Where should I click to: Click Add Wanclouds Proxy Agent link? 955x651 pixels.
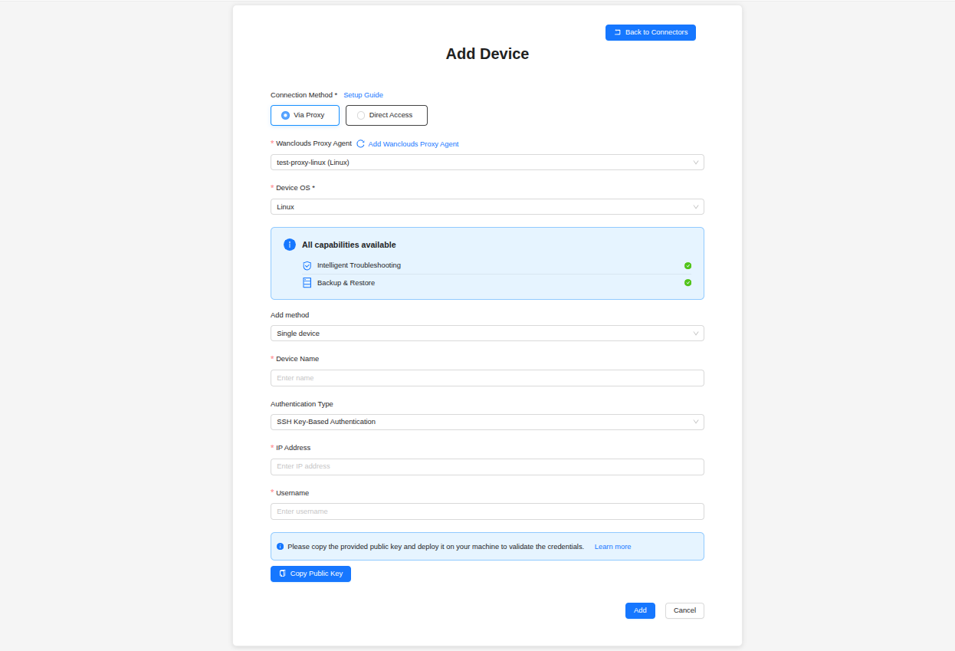[x=413, y=144]
